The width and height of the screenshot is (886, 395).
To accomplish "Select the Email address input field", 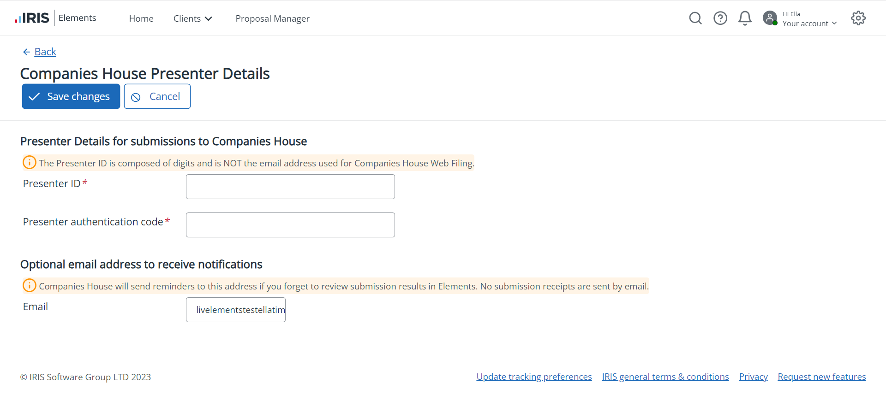I will [x=236, y=310].
